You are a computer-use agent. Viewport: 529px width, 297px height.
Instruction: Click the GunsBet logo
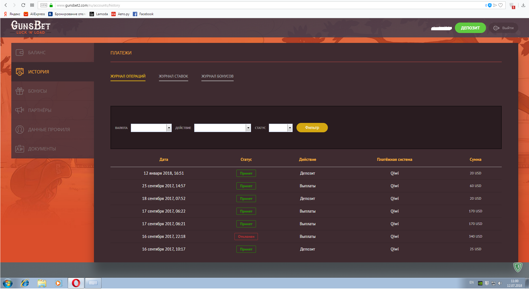point(31,28)
